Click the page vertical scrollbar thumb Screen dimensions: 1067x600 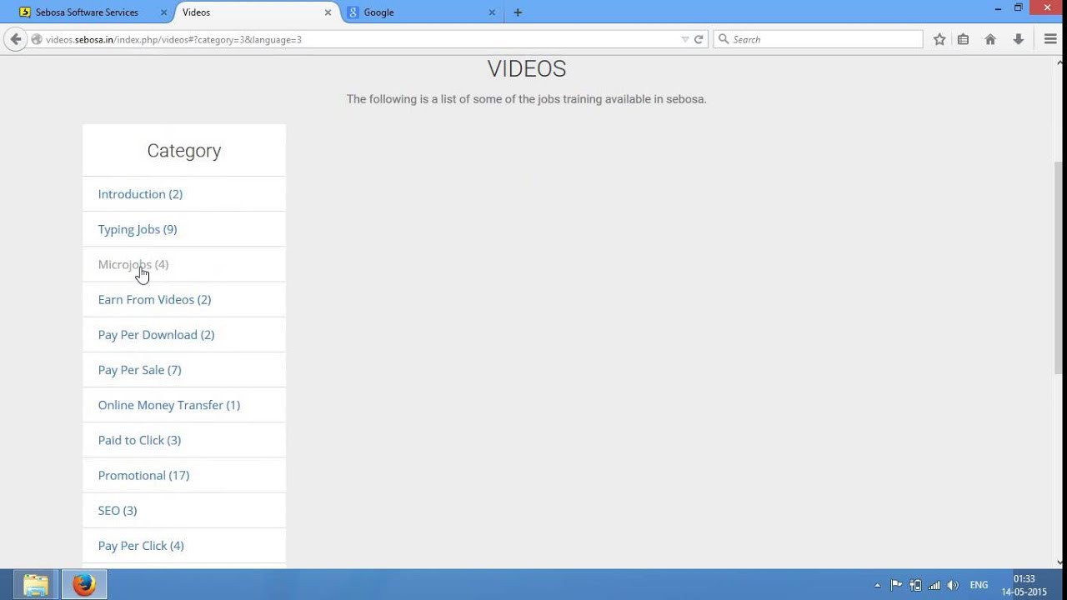1059,267
